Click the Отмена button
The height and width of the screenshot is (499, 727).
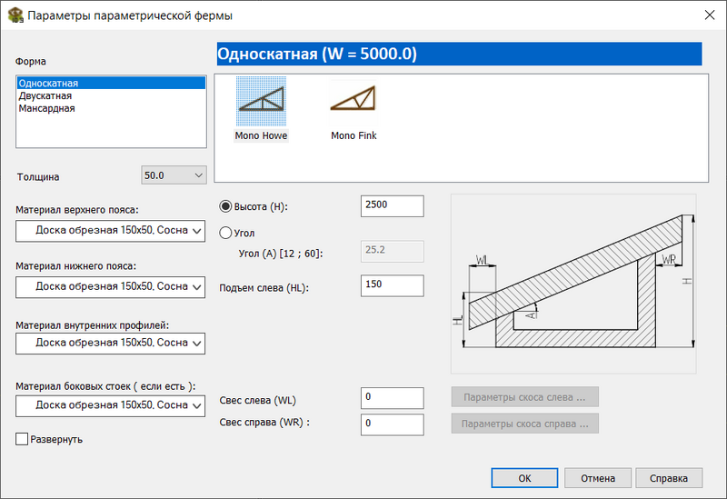click(598, 478)
